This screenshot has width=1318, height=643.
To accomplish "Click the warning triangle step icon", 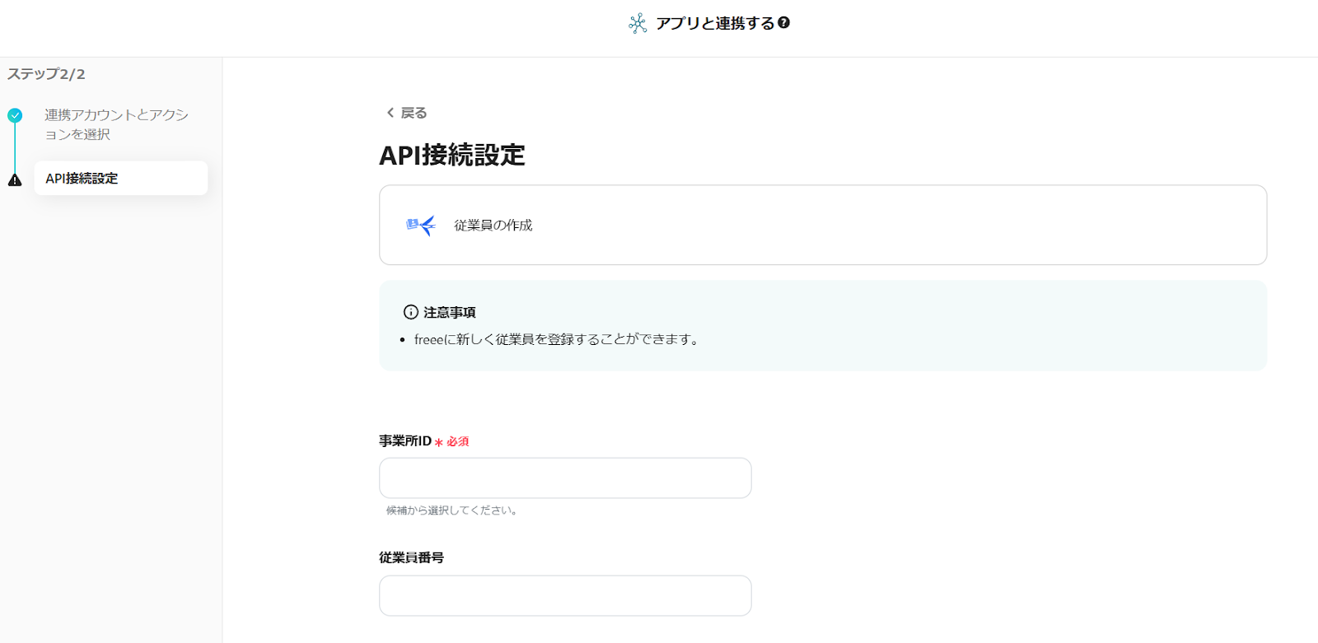I will 15,179.
